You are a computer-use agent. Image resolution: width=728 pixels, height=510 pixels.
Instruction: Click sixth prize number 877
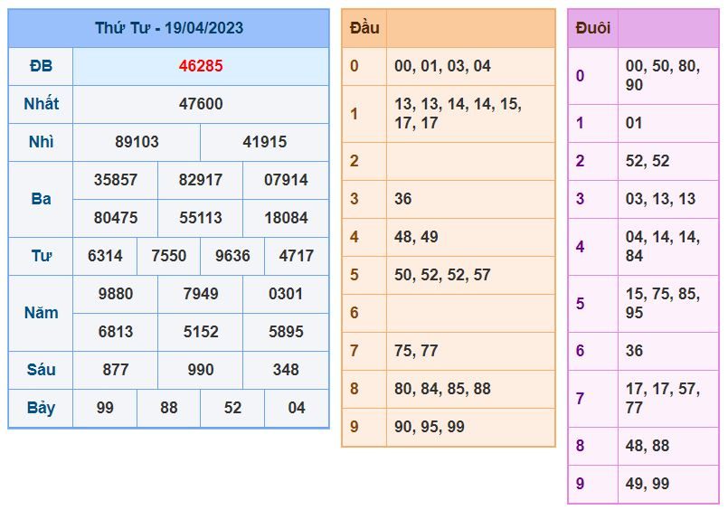click(116, 370)
